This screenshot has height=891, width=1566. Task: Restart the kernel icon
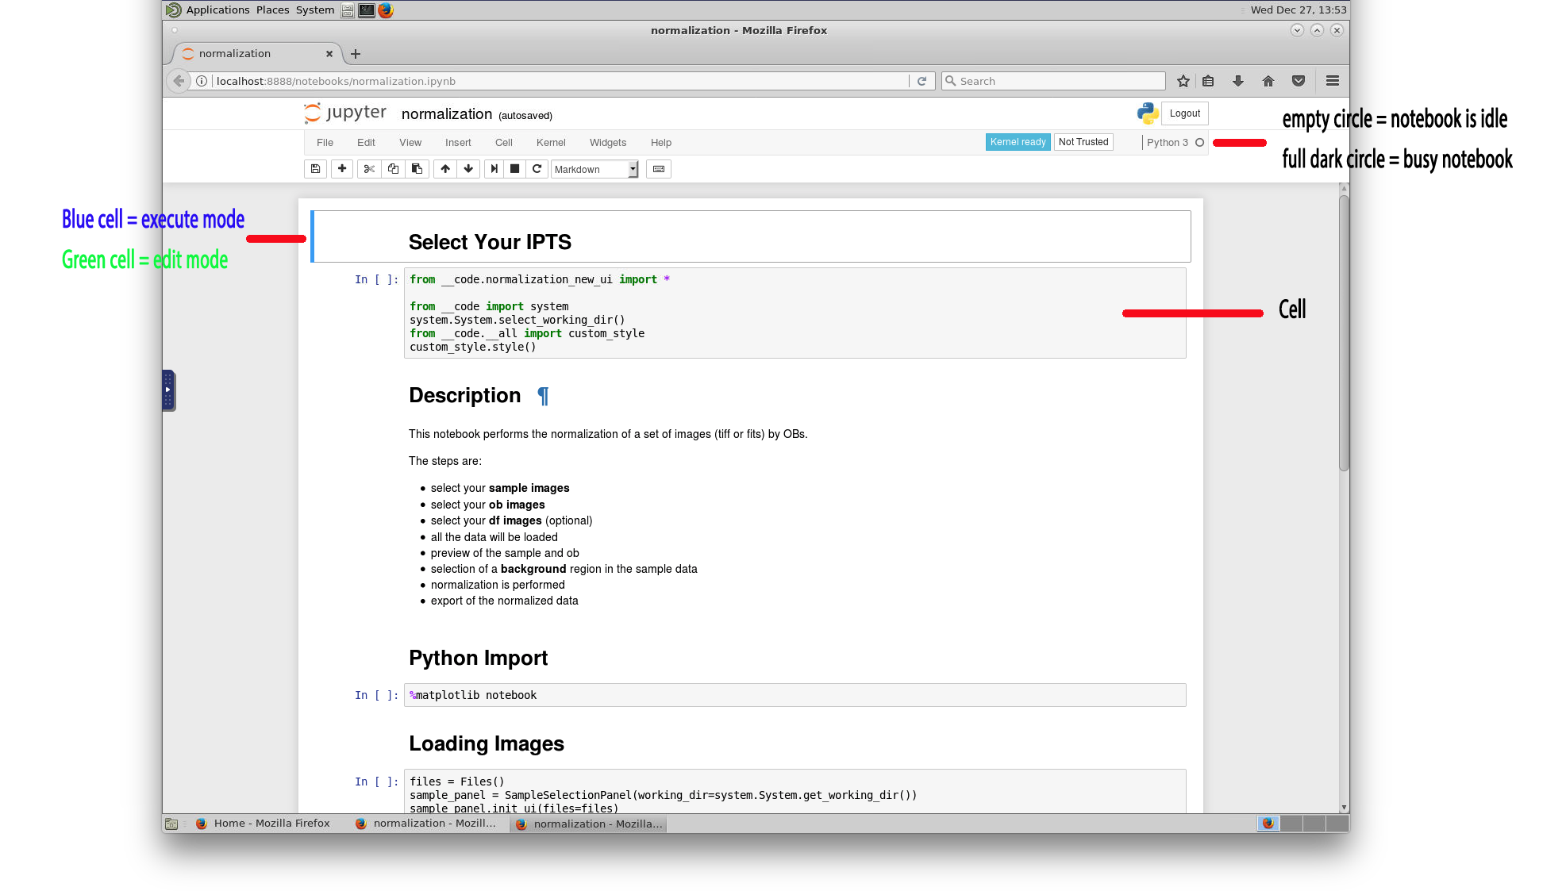point(537,169)
